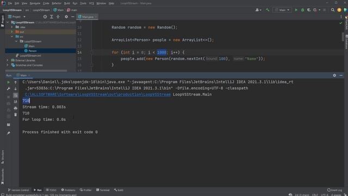The height and width of the screenshot is (196, 348).
Task: Expand External Libraries node
Action: point(8,60)
